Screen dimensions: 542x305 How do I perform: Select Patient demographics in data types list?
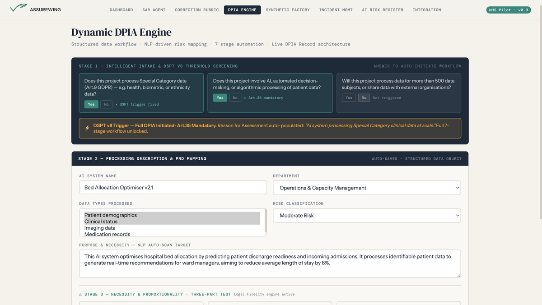pos(172,215)
